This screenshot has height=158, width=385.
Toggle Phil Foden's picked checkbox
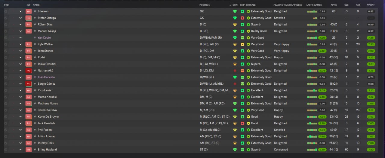pos(6,130)
